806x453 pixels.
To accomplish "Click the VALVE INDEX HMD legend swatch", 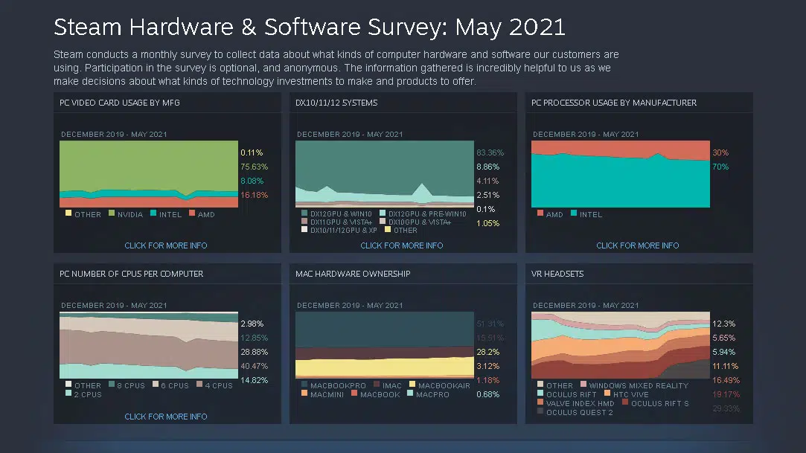I will click(540, 402).
